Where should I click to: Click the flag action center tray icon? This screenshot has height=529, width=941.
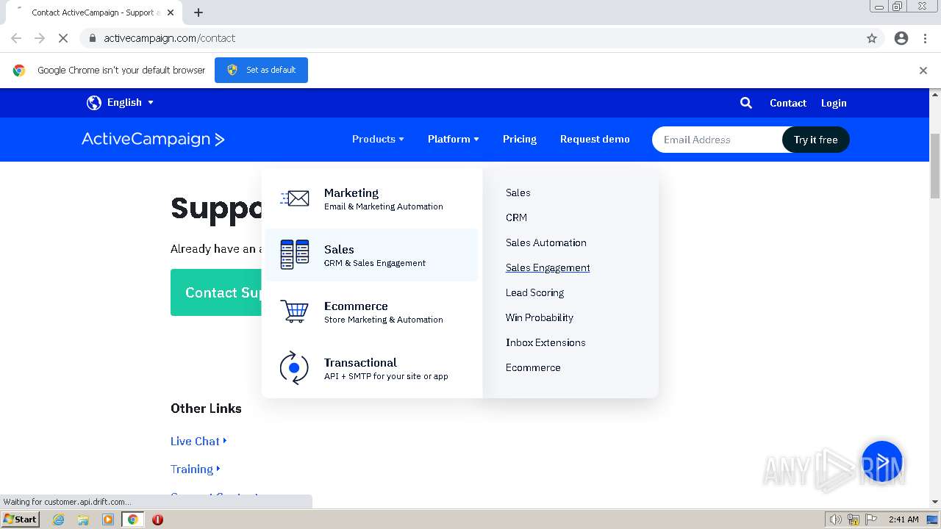pyautogui.click(x=871, y=519)
